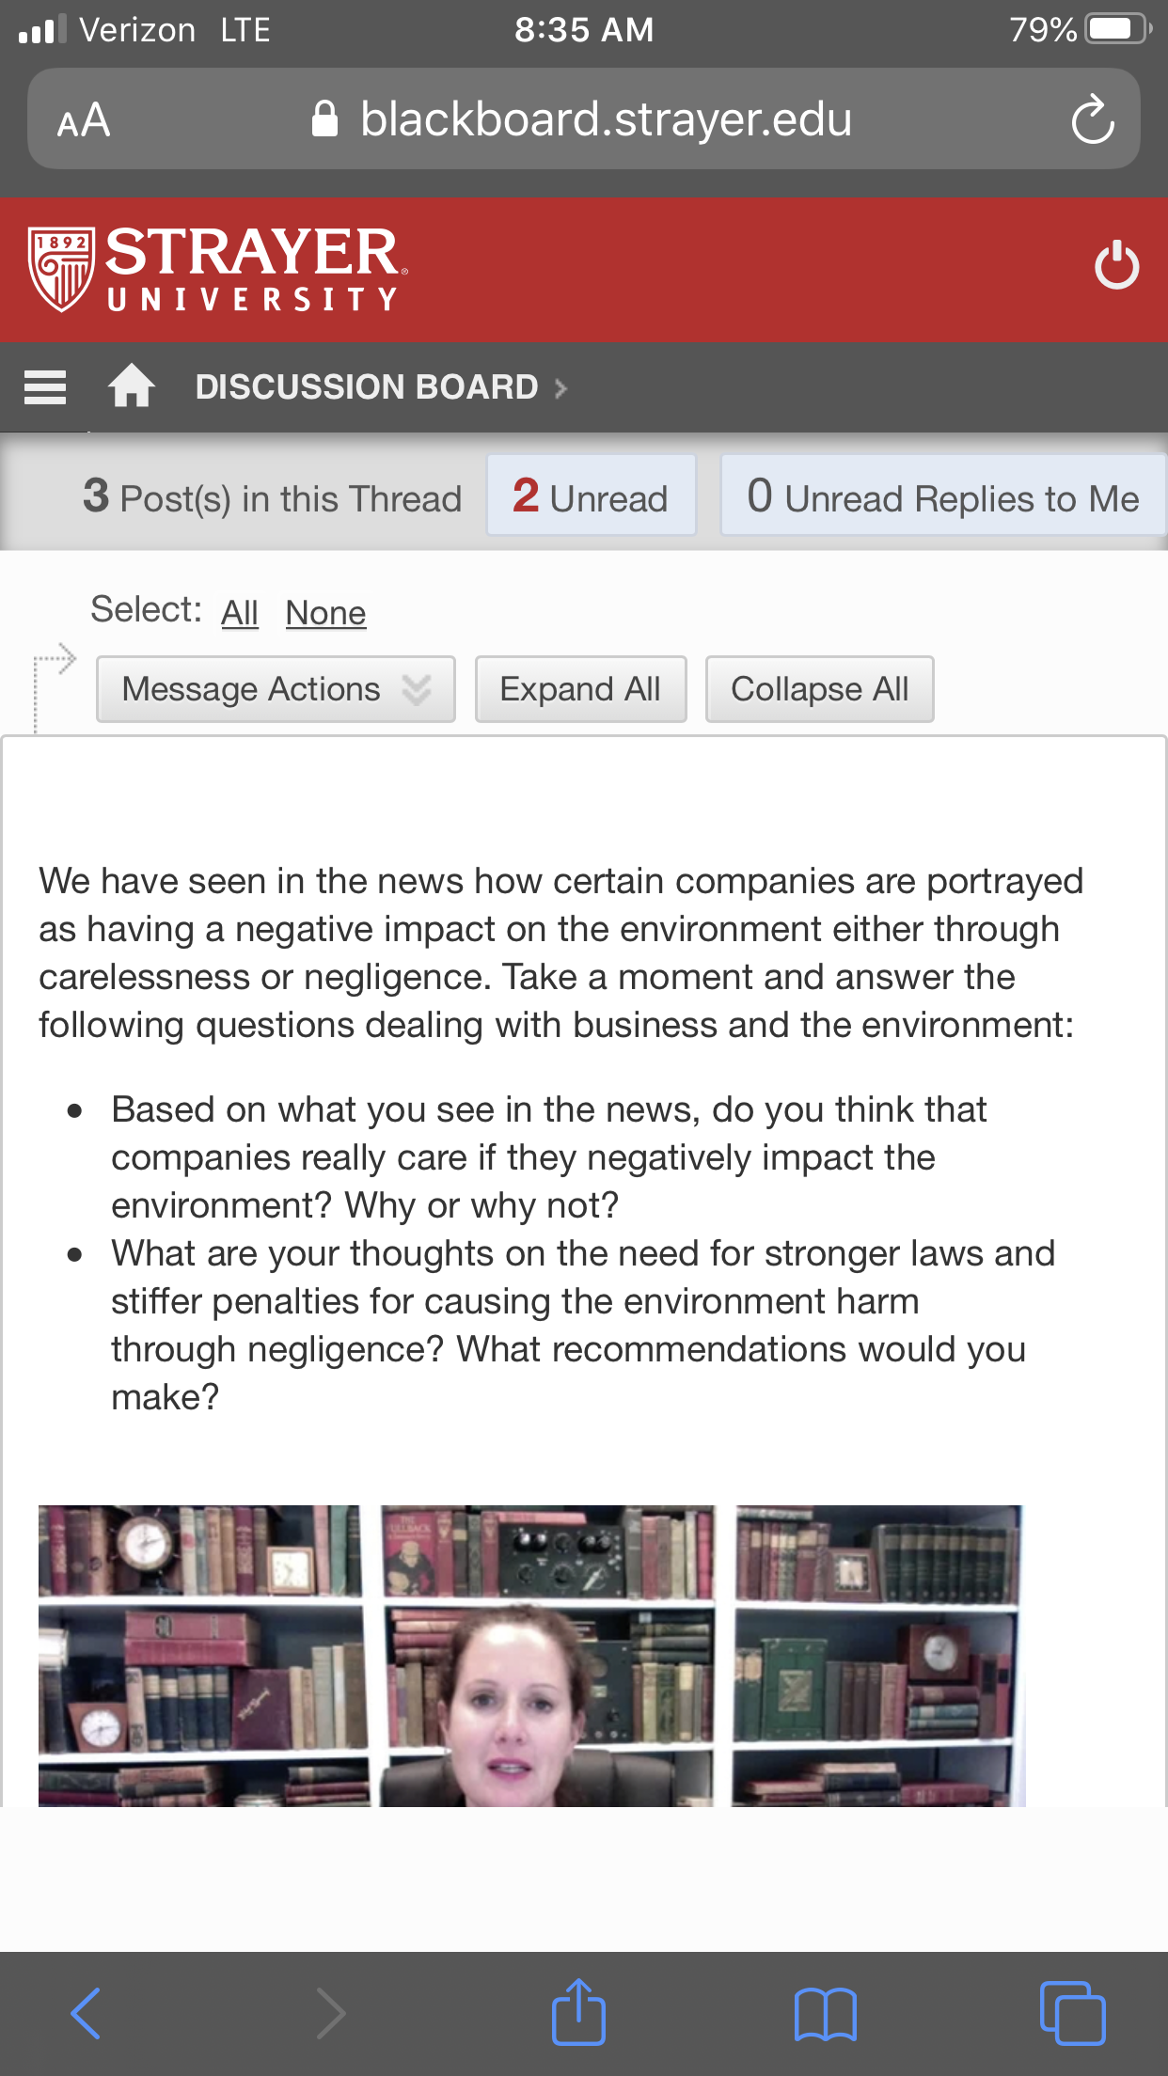
Task: Select All posts link
Action: 240,613
